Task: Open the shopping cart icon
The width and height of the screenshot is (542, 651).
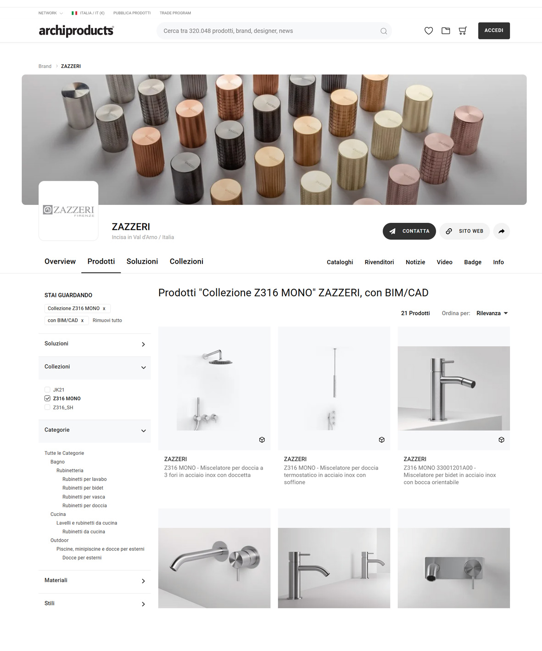Action: tap(463, 31)
